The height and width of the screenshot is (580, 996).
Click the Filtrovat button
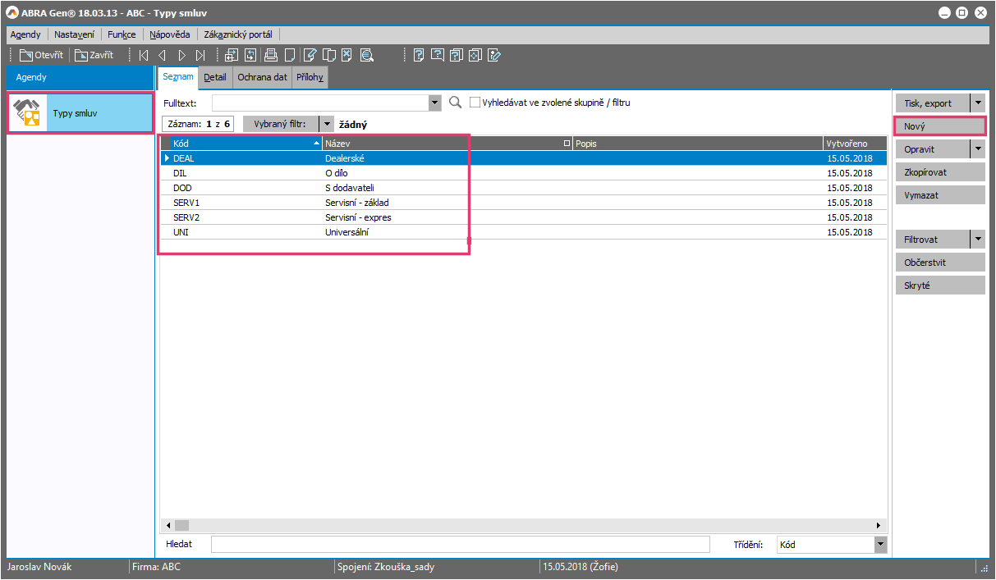(x=933, y=240)
